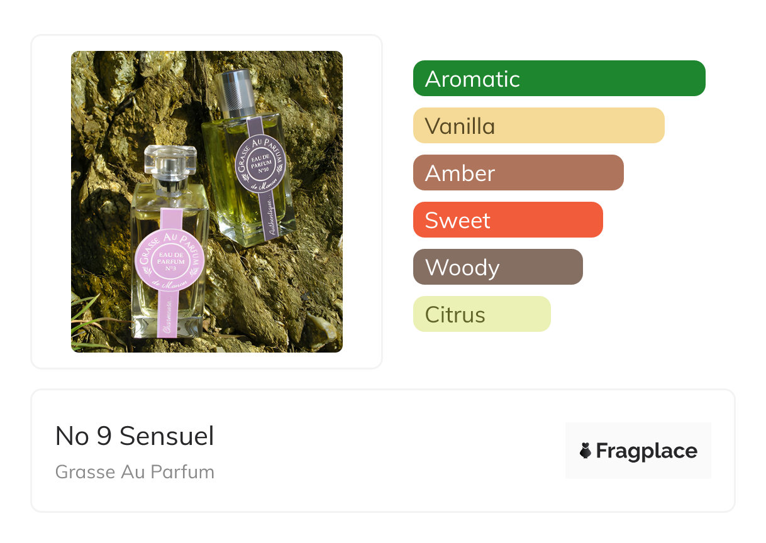Select the yellow Vanilla accord bar
The image size is (766, 543).
coord(538,126)
